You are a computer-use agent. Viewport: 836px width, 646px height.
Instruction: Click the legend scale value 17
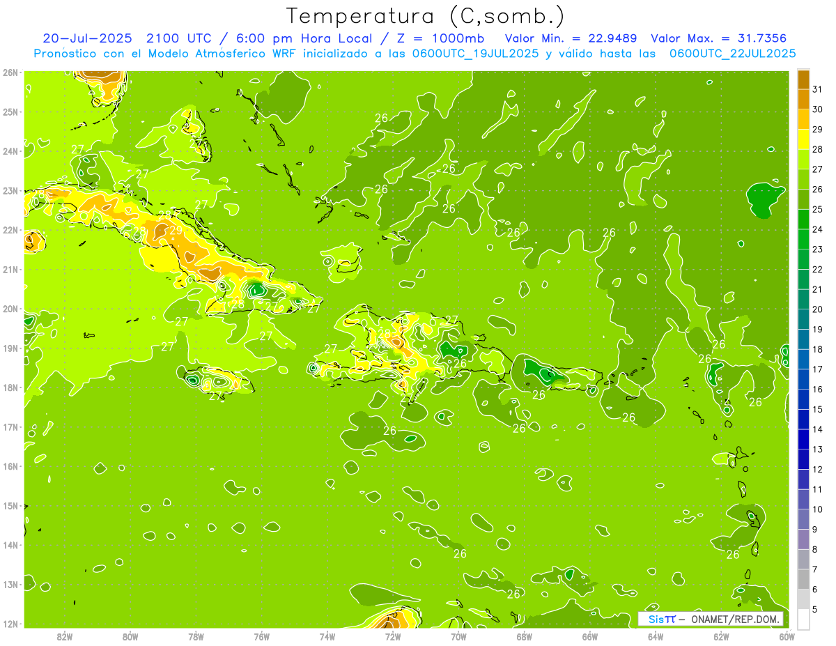point(818,369)
